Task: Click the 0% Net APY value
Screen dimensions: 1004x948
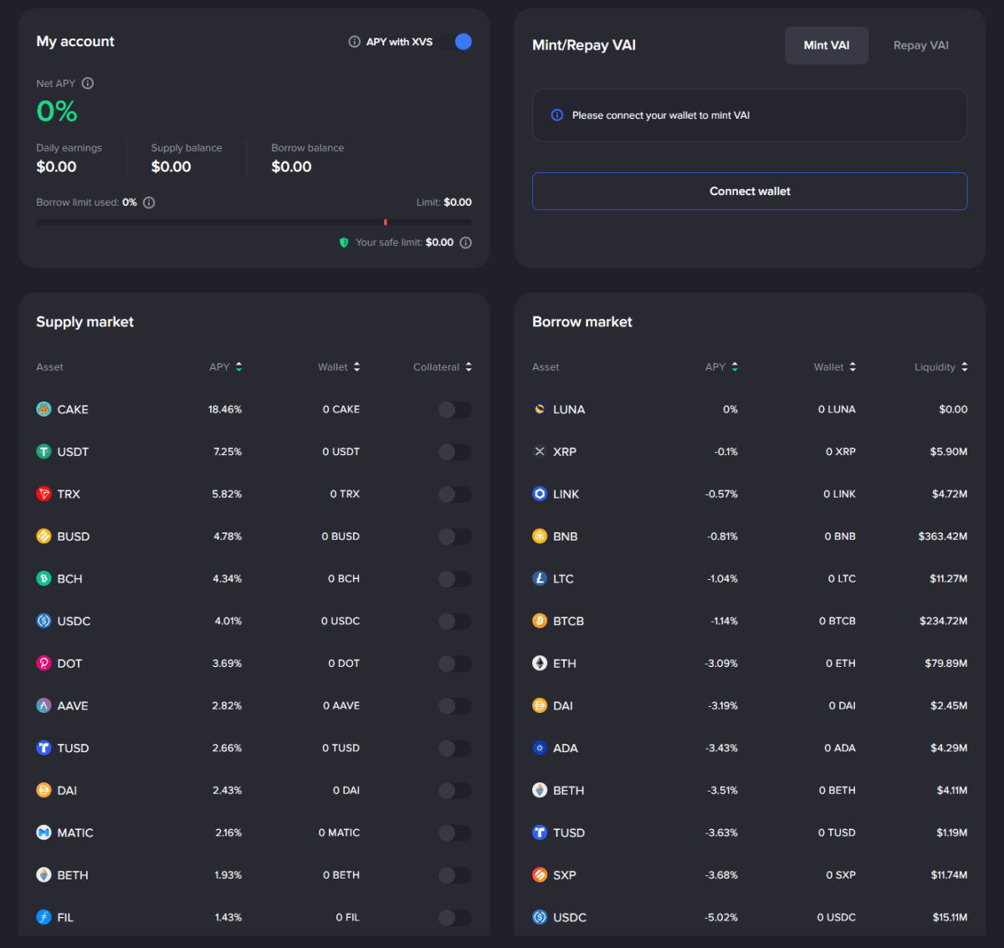Action: tap(57, 111)
